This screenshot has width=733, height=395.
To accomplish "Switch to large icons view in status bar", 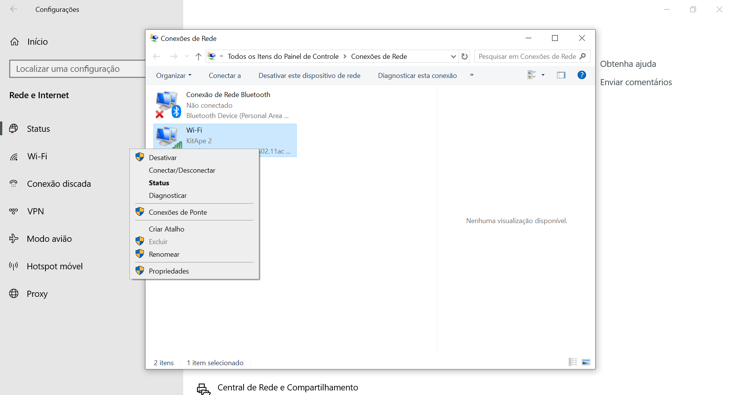I will click(586, 362).
